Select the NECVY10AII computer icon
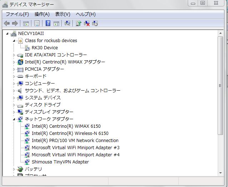The image size is (228, 187). tap(13, 34)
